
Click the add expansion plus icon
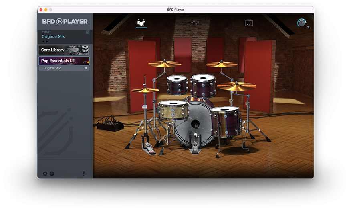[52, 174]
